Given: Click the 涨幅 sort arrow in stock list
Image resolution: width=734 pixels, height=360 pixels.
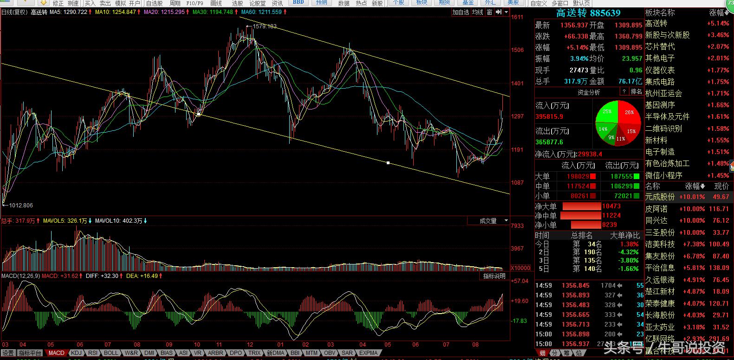Looking at the screenshot, I should [702, 186].
